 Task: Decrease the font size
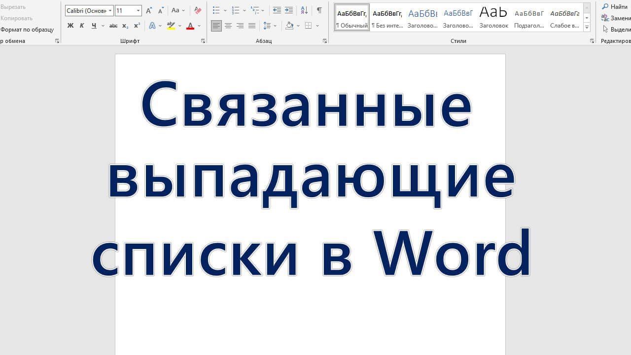pos(161,10)
